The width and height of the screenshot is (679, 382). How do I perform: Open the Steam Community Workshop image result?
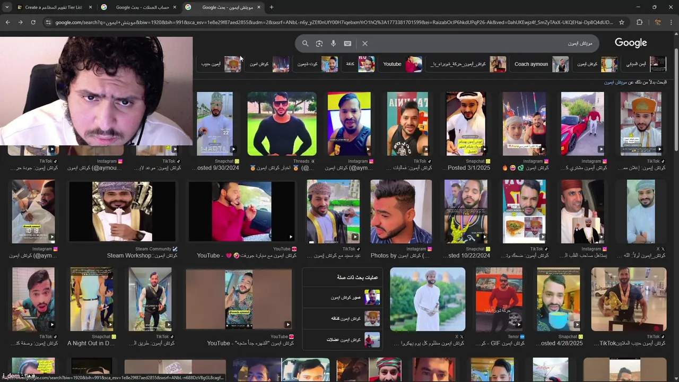(122, 212)
